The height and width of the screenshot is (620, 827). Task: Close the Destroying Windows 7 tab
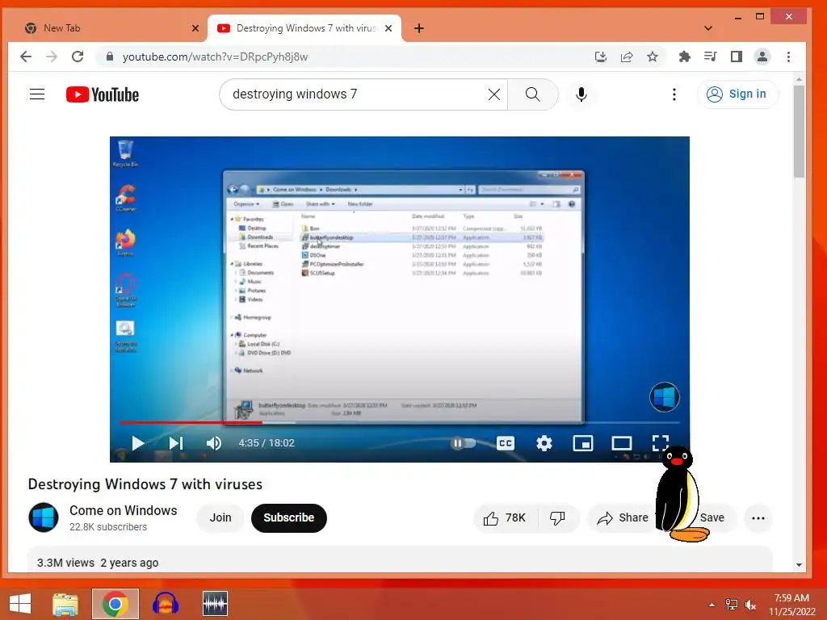click(x=388, y=28)
